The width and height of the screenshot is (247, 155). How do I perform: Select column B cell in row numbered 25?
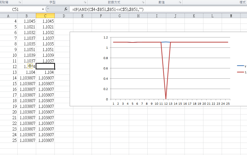coord(27,140)
